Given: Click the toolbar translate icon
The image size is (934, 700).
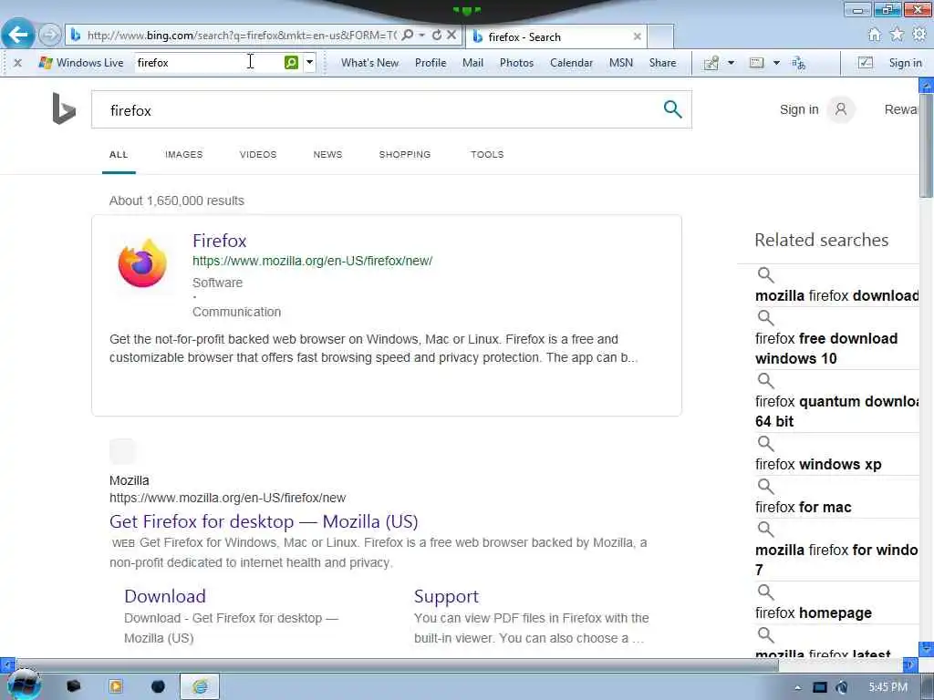Looking at the screenshot, I should (x=799, y=63).
